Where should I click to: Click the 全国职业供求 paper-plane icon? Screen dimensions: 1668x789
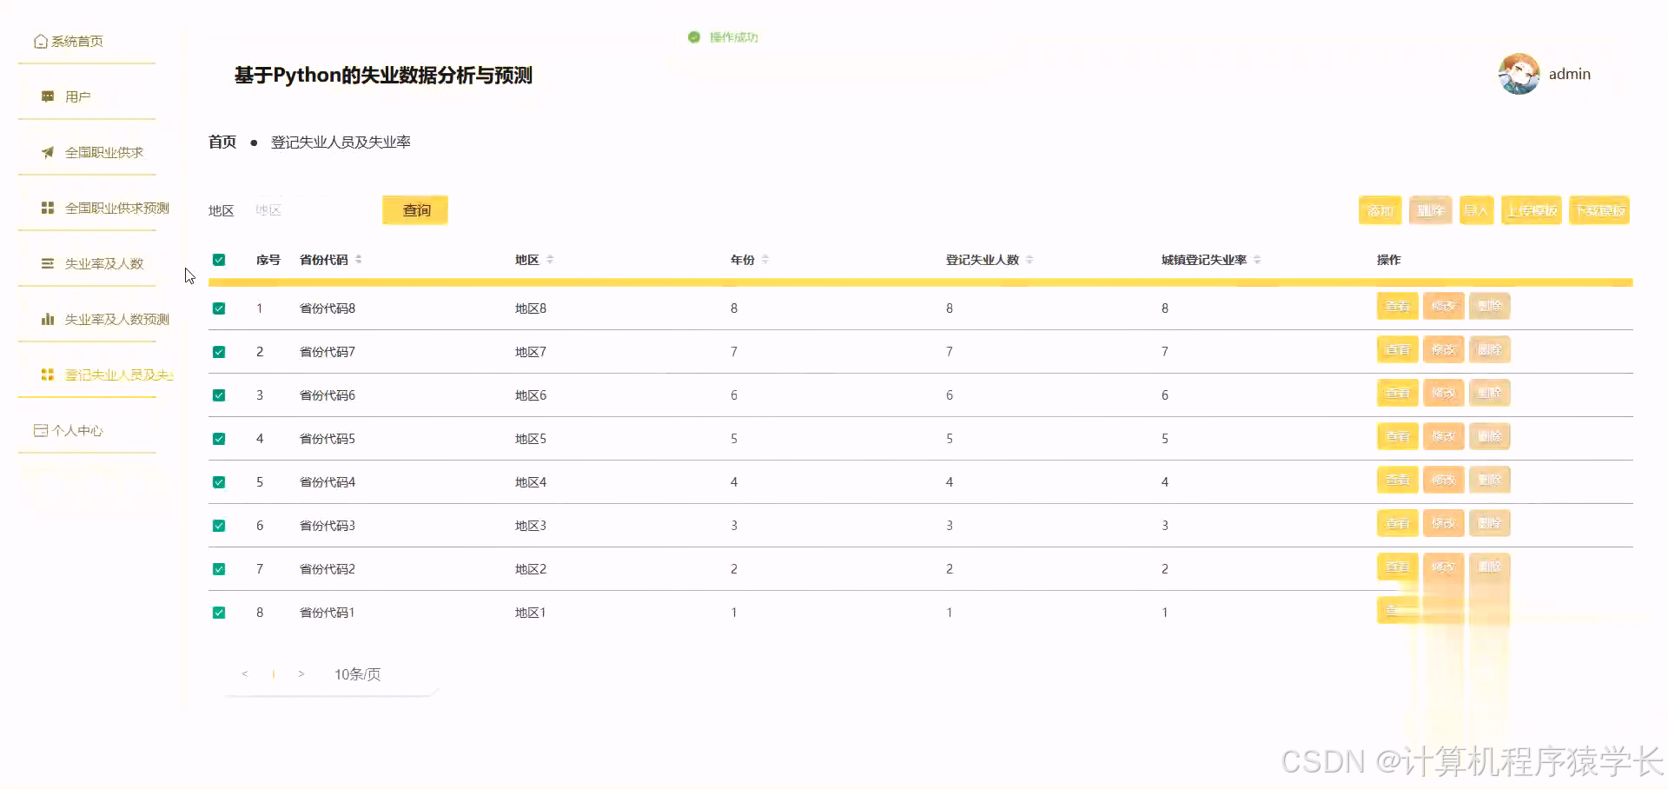click(47, 152)
